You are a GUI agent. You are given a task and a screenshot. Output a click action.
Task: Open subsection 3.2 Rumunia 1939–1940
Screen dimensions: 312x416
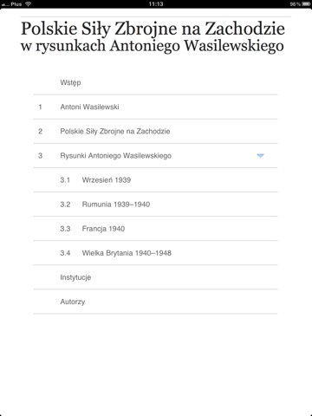(x=155, y=205)
